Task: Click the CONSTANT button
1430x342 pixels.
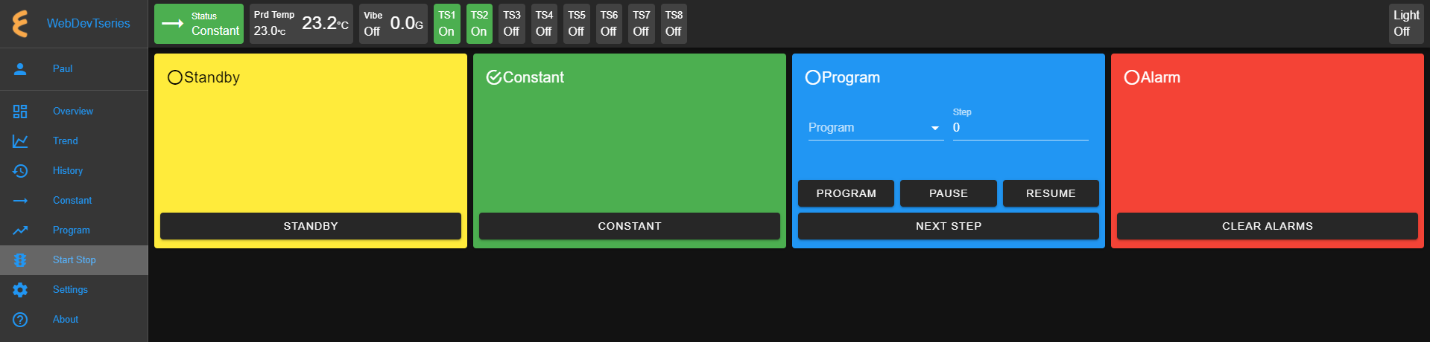Action: click(630, 226)
